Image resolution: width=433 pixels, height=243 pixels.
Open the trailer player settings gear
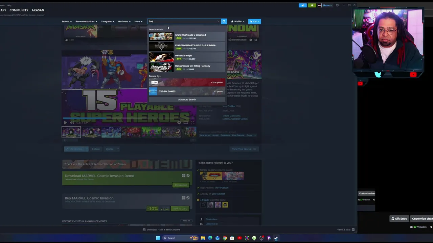click(x=179, y=123)
